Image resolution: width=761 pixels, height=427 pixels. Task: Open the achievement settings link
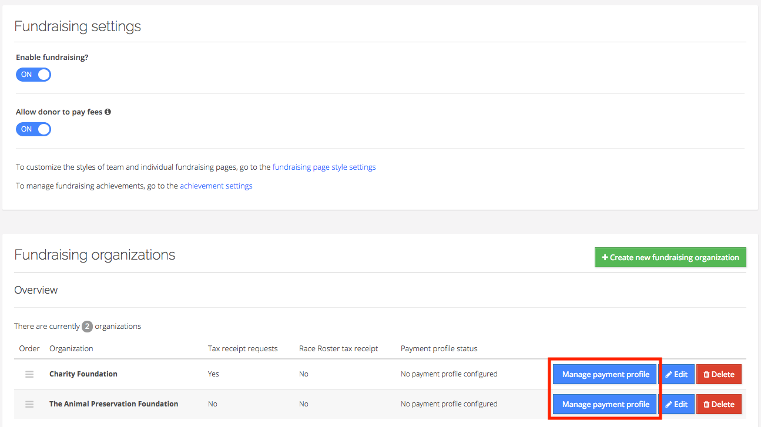pyautogui.click(x=216, y=186)
